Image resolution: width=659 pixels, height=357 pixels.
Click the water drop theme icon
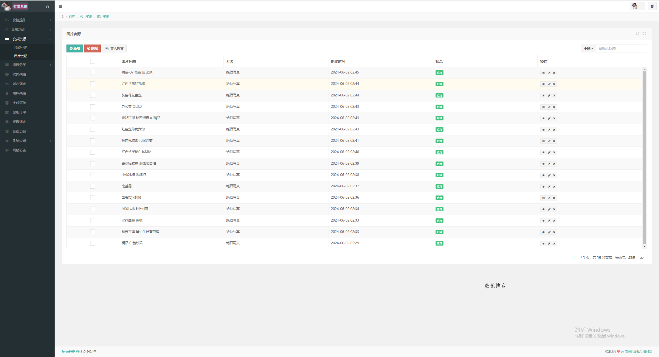point(47,6)
